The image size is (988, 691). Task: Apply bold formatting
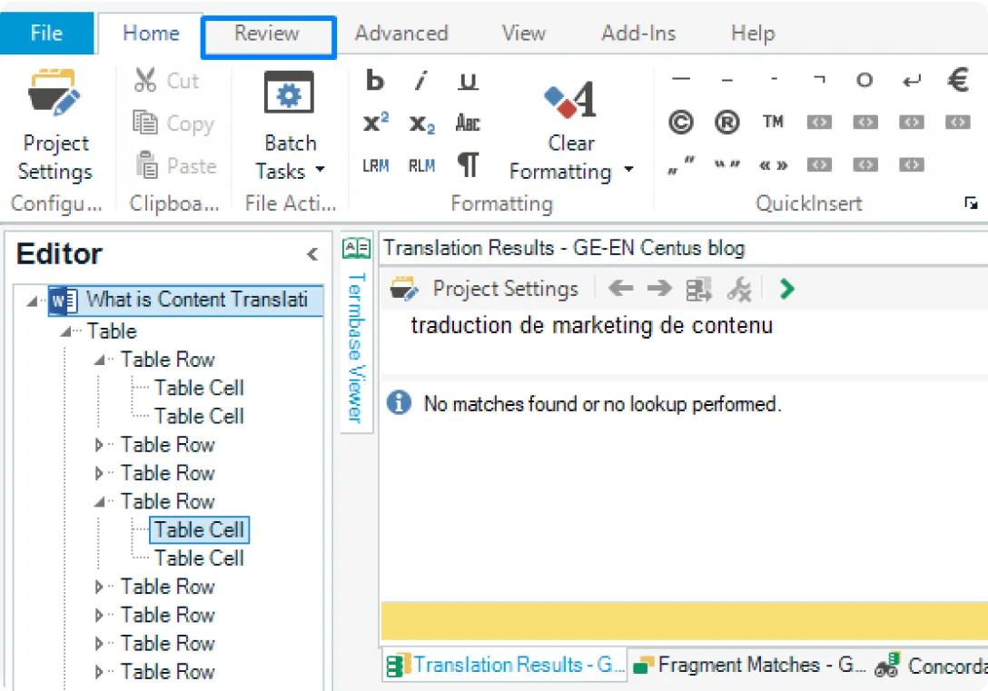pyautogui.click(x=375, y=82)
